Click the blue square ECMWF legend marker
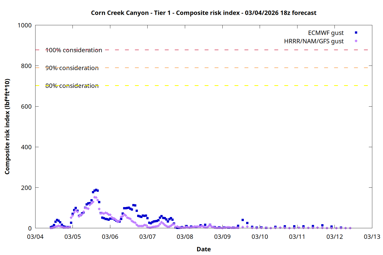The height and width of the screenshot is (255, 383). (x=356, y=33)
